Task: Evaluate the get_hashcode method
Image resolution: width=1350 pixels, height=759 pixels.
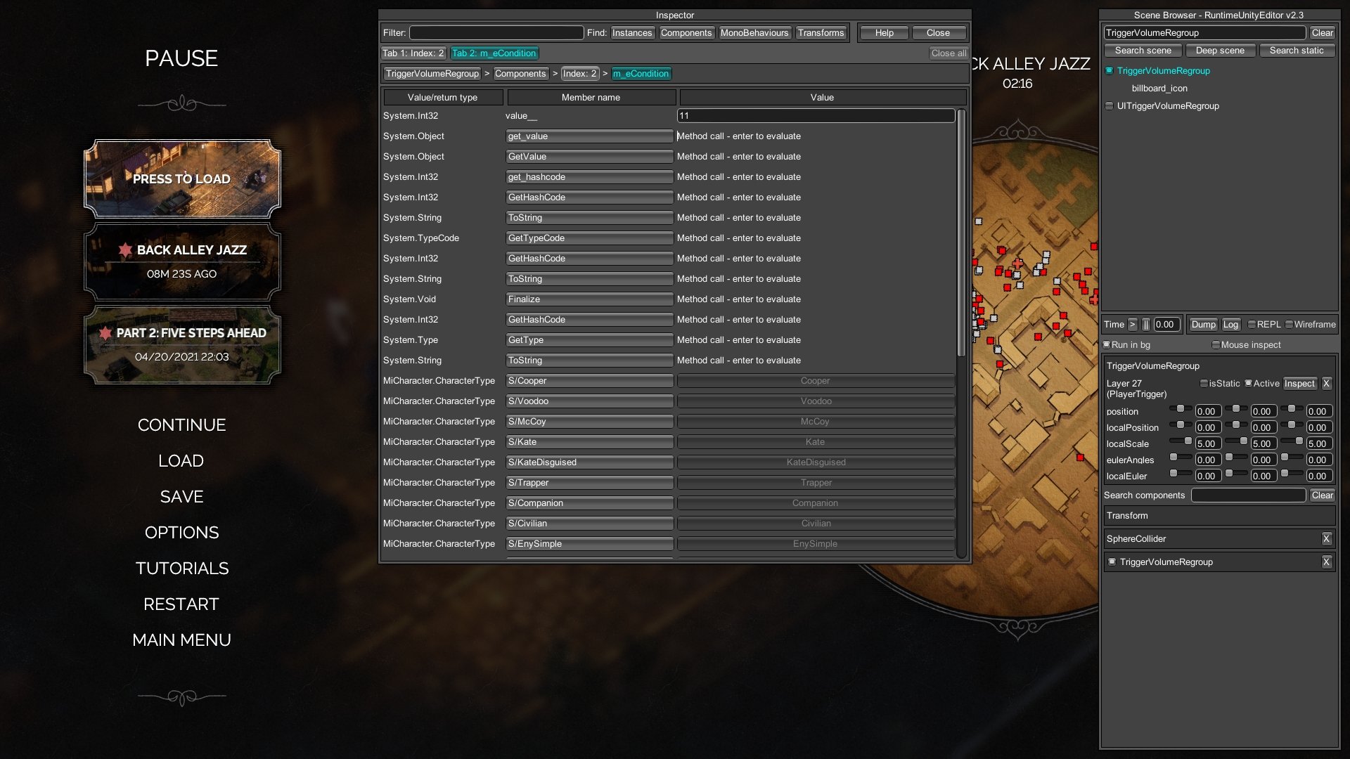Action: click(x=589, y=176)
